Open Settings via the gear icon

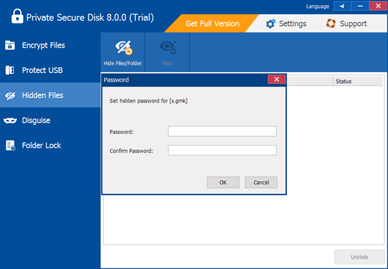point(271,24)
